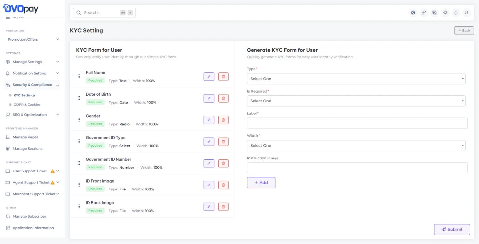Grab the Full Name drag handle
The height and width of the screenshot is (244, 479).
pyautogui.click(x=79, y=77)
